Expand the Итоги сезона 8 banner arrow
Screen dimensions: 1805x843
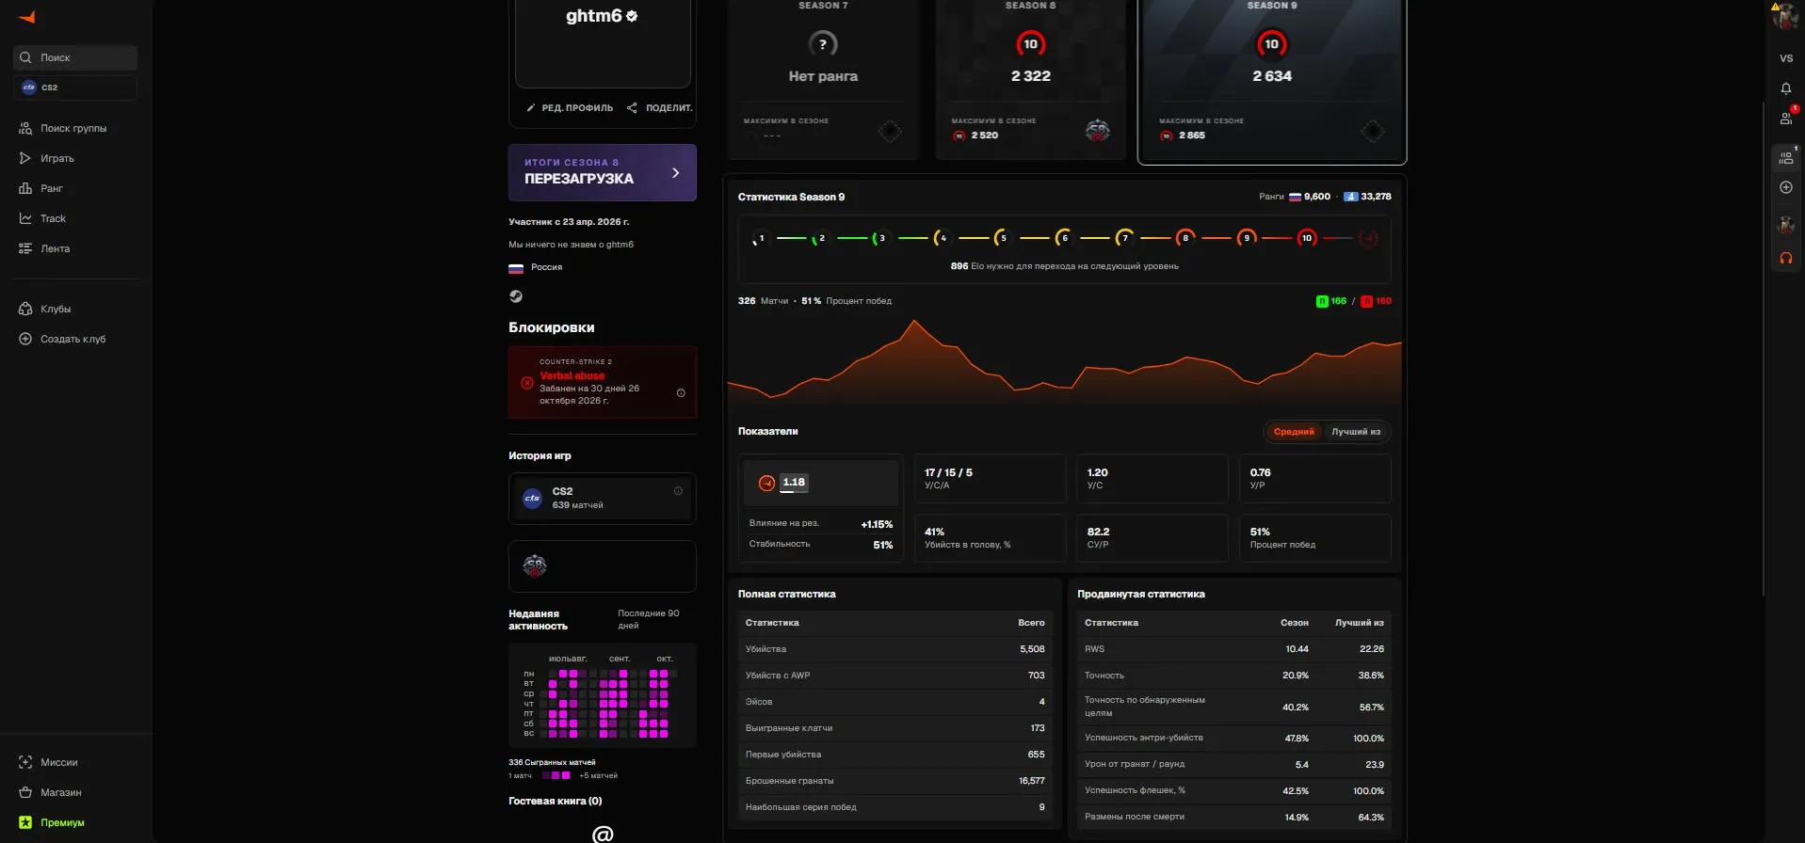point(675,173)
